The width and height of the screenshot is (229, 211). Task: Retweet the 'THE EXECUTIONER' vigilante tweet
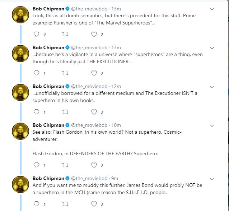(65, 73)
